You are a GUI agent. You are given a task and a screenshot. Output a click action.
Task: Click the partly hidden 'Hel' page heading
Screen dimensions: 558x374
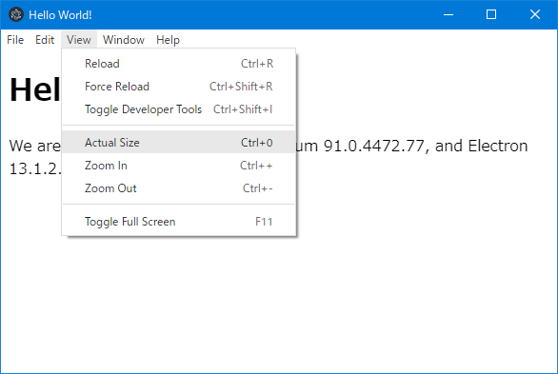[35, 89]
